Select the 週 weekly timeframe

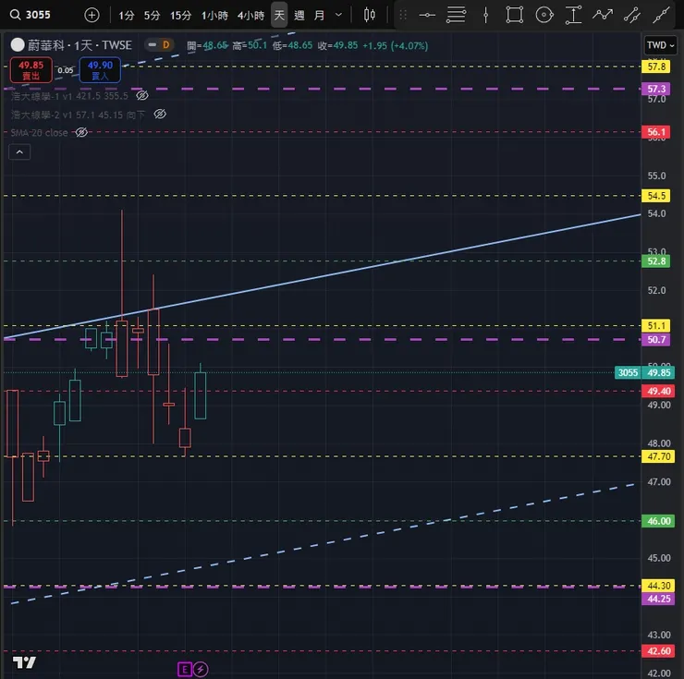click(x=299, y=16)
